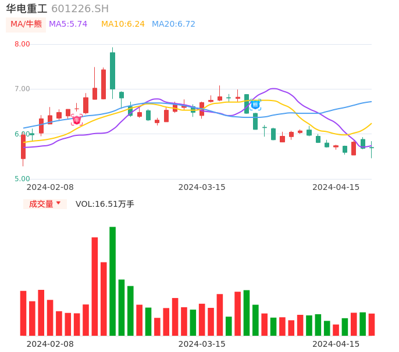Click the tallest green volume bar
Viewport: 399px width, 352px height.
coord(112,281)
